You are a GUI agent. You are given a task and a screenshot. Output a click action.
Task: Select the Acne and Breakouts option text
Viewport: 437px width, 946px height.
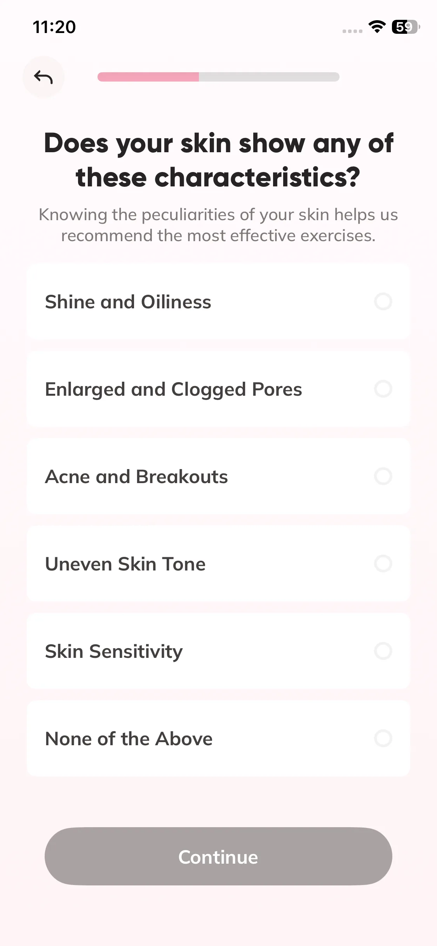point(136,477)
